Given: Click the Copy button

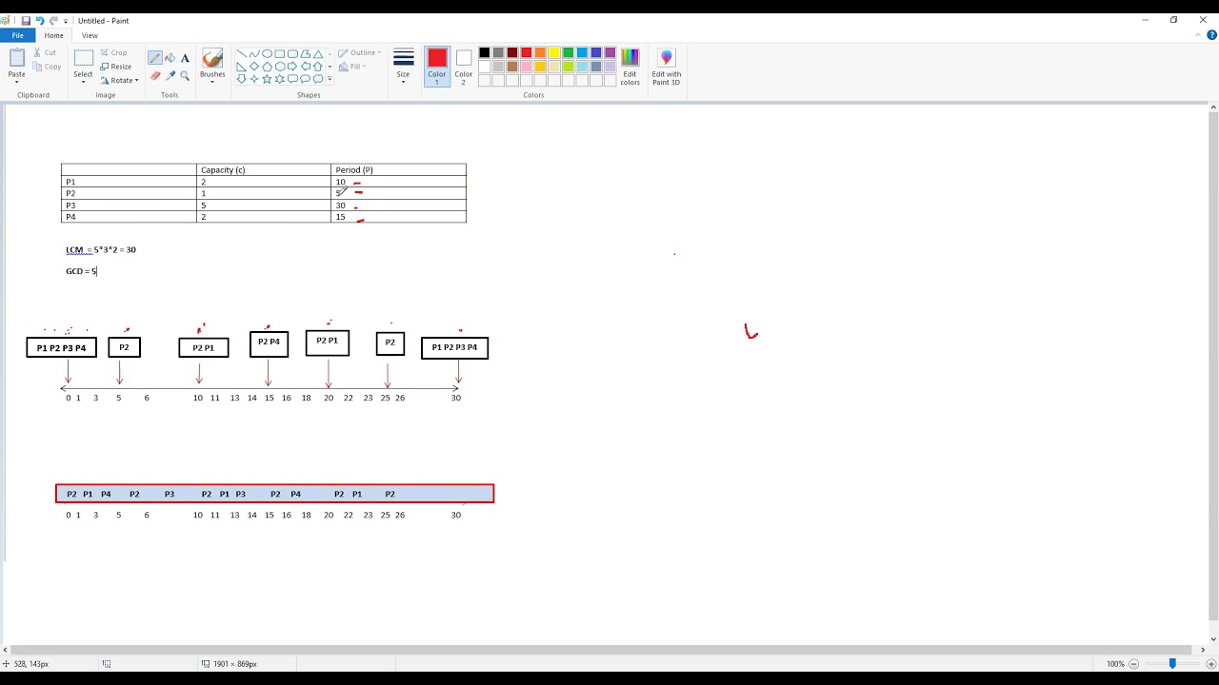Looking at the screenshot, I should (x=47, y=67).
